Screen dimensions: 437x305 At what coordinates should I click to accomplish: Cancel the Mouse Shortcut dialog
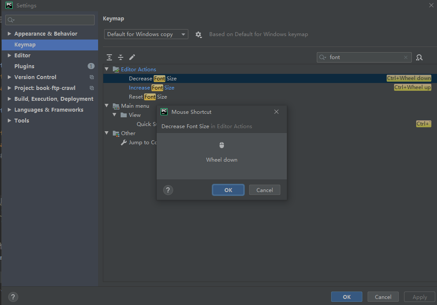[264, 190]
